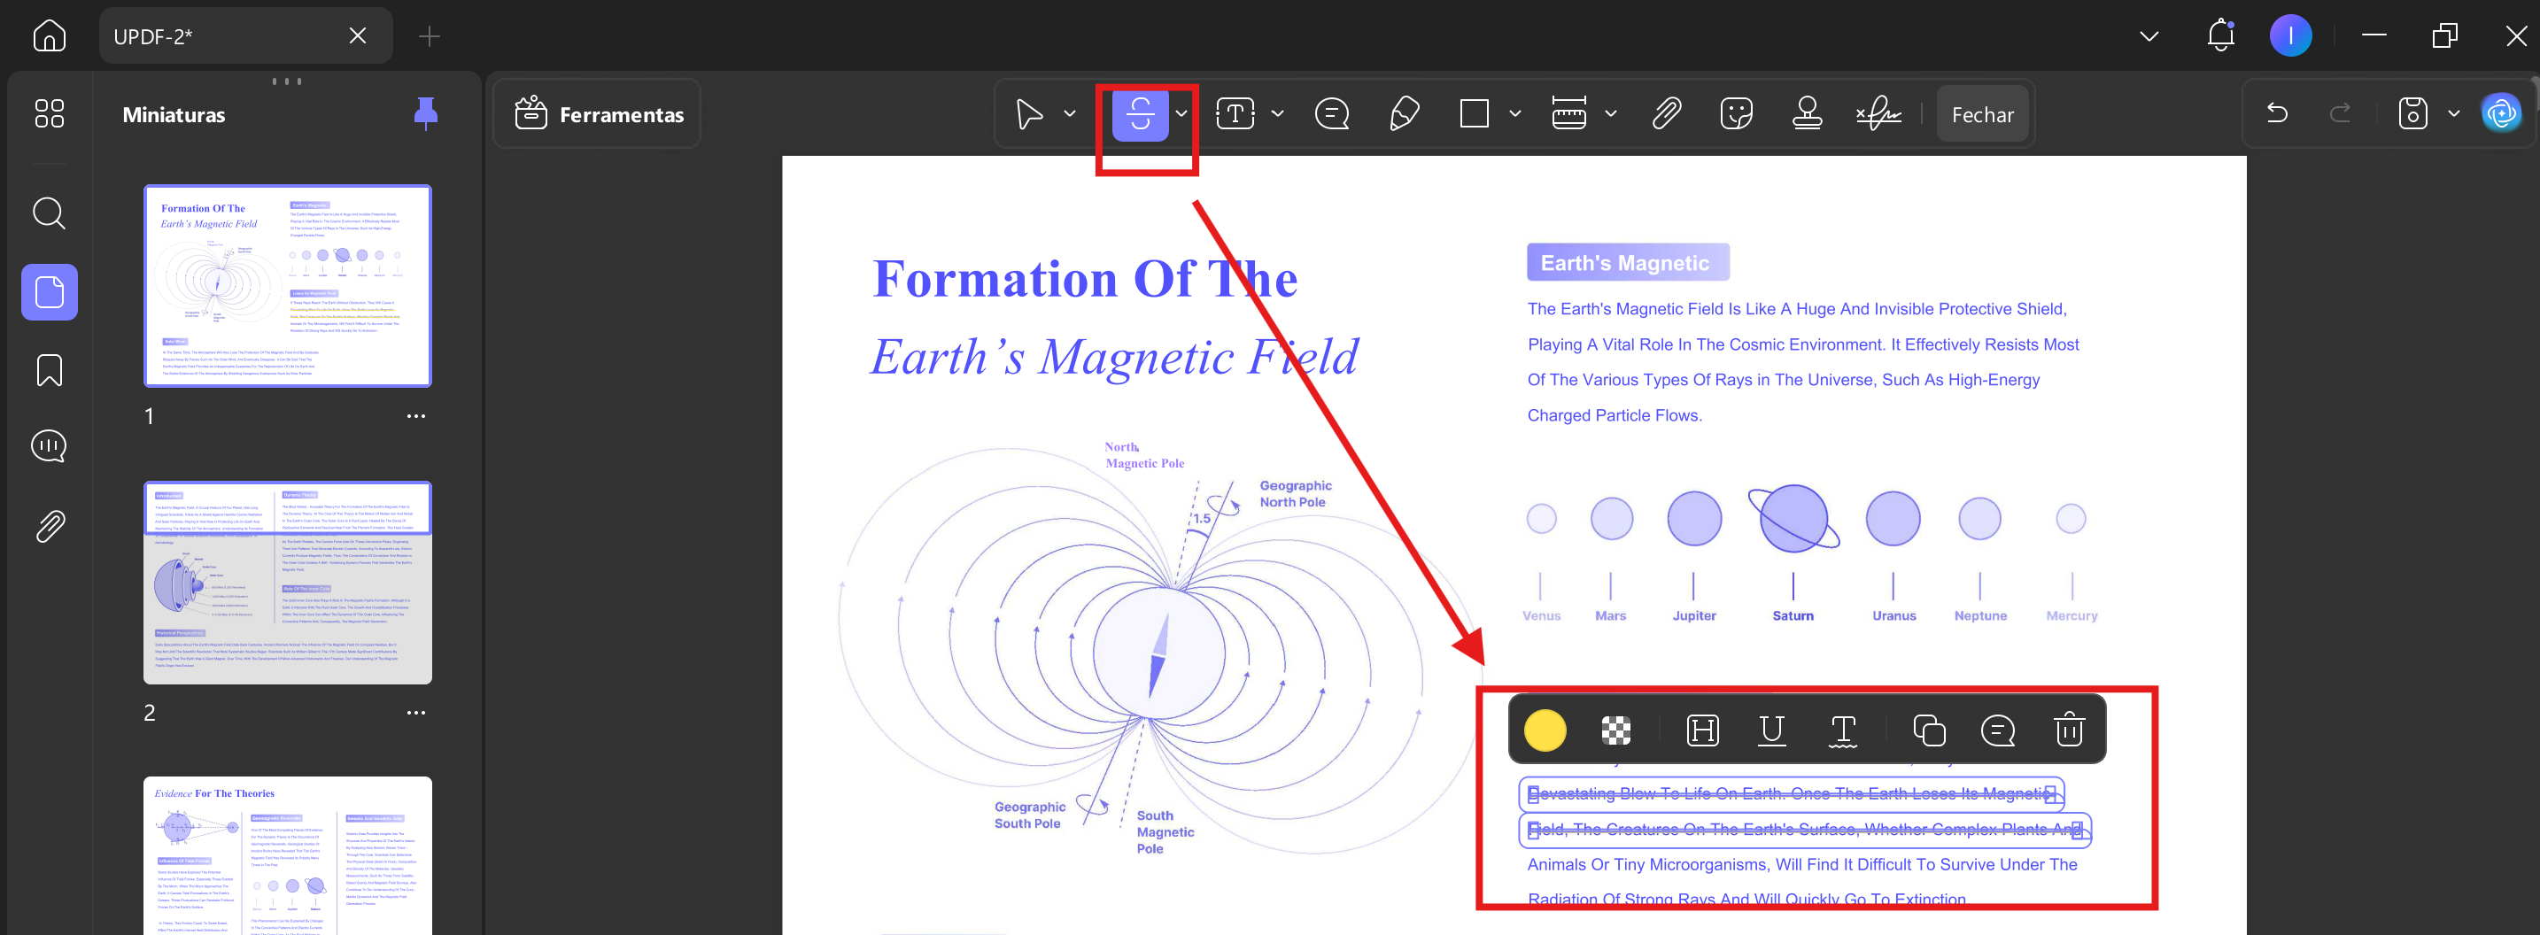Expand the text box tool dropdown
2540x935 pixels.
pos(1278,114)
